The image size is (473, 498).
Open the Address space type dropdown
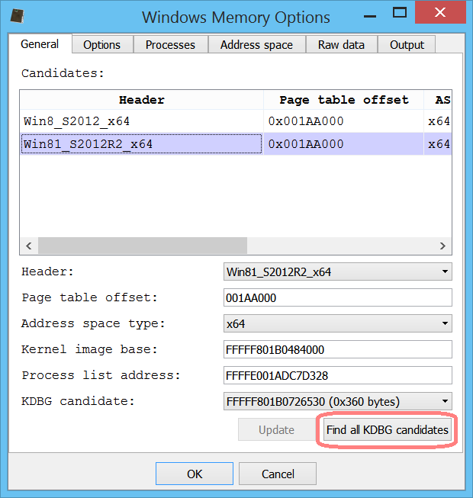pos(338,323)
